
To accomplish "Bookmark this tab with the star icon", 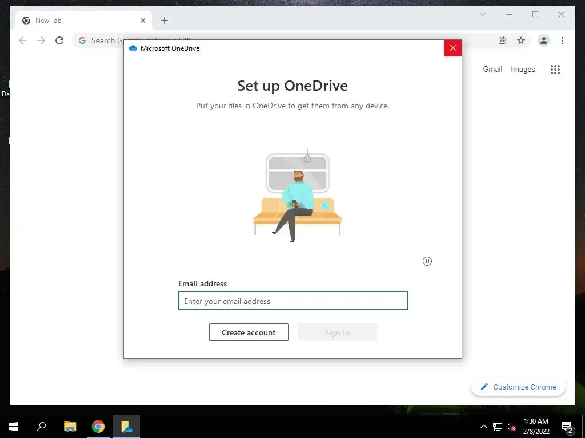I will point(521,40).
